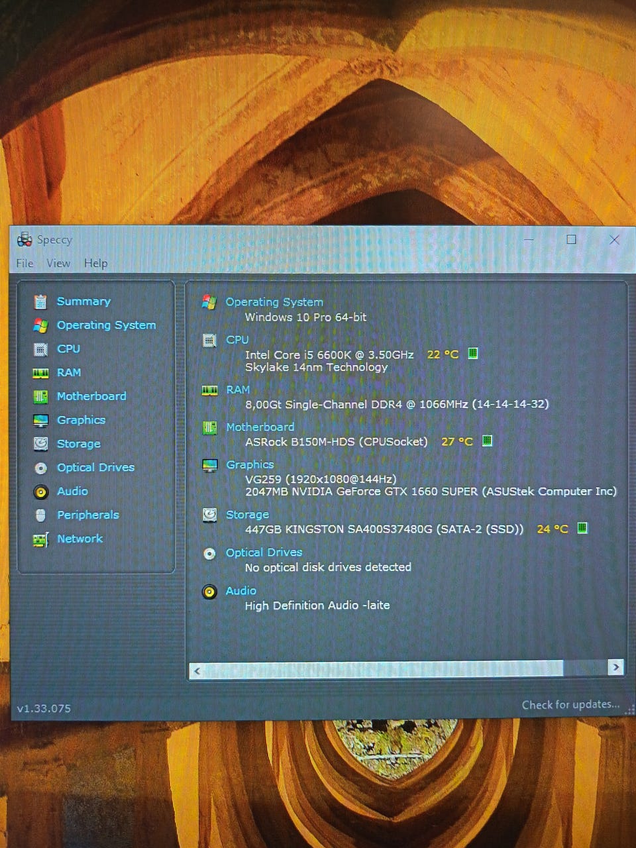Click the horizontal scrollbar right arrow
This screenshot has width=636, height=848.
[616, 667]
